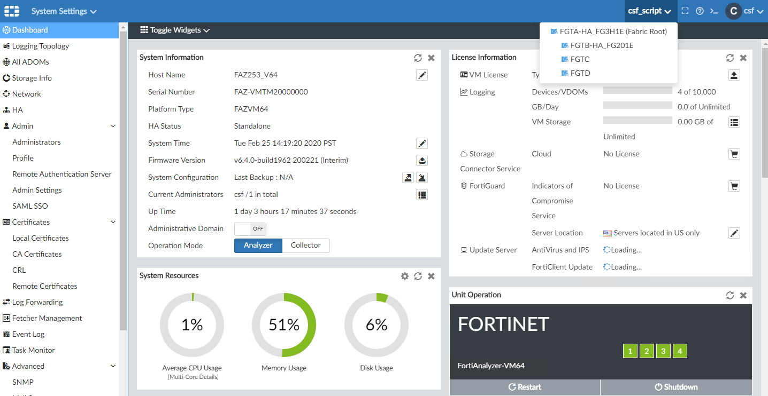Click the VM License upload icon
The image size is (768, 396).
[x=734, y=75]
